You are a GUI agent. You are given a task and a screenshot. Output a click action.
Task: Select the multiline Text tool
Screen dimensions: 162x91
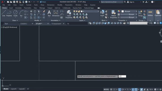coord(49,13)
